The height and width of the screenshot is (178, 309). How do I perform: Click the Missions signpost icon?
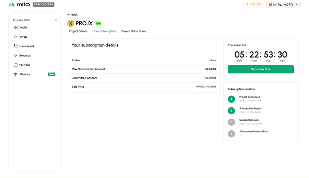[x=15, y=74]
